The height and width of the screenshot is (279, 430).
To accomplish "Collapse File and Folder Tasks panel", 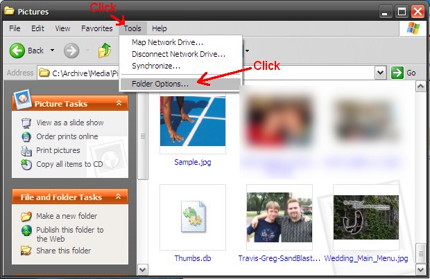I will [x=119, y=197].
